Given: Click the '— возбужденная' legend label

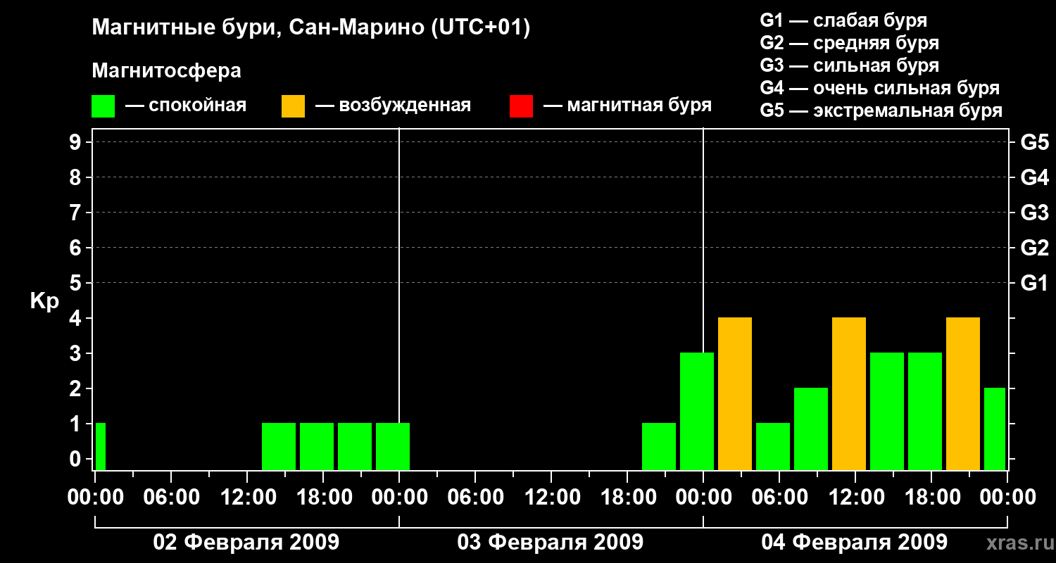Looking at the screenshot, I should [x=393, y=106].
